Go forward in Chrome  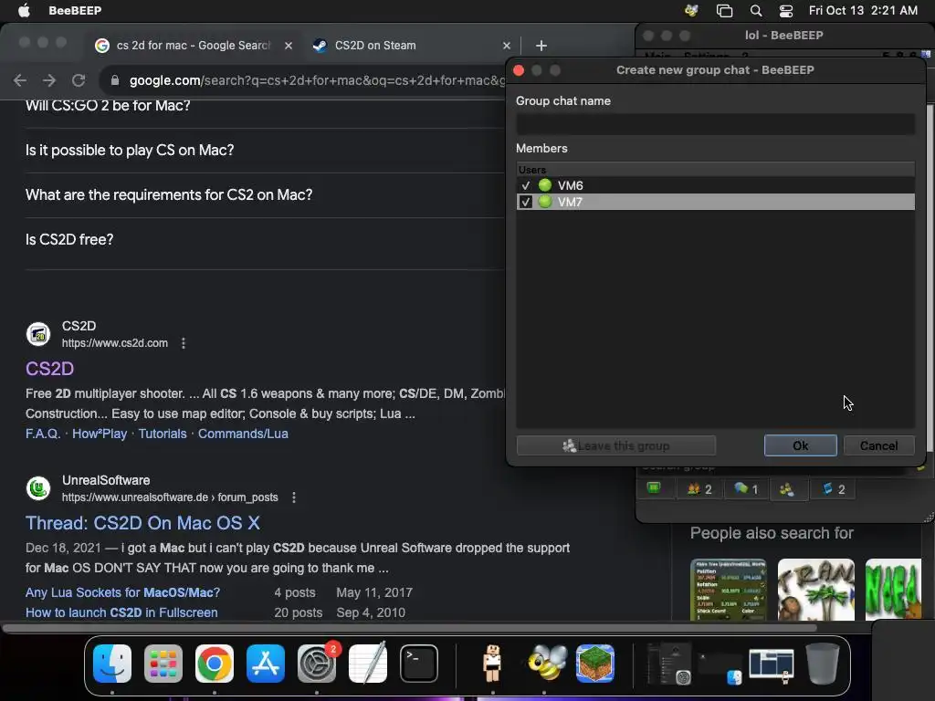[49, 80]
